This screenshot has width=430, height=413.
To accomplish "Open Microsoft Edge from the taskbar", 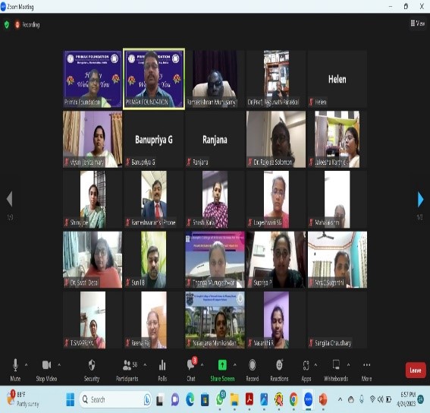I will click(x=190, y=399).
